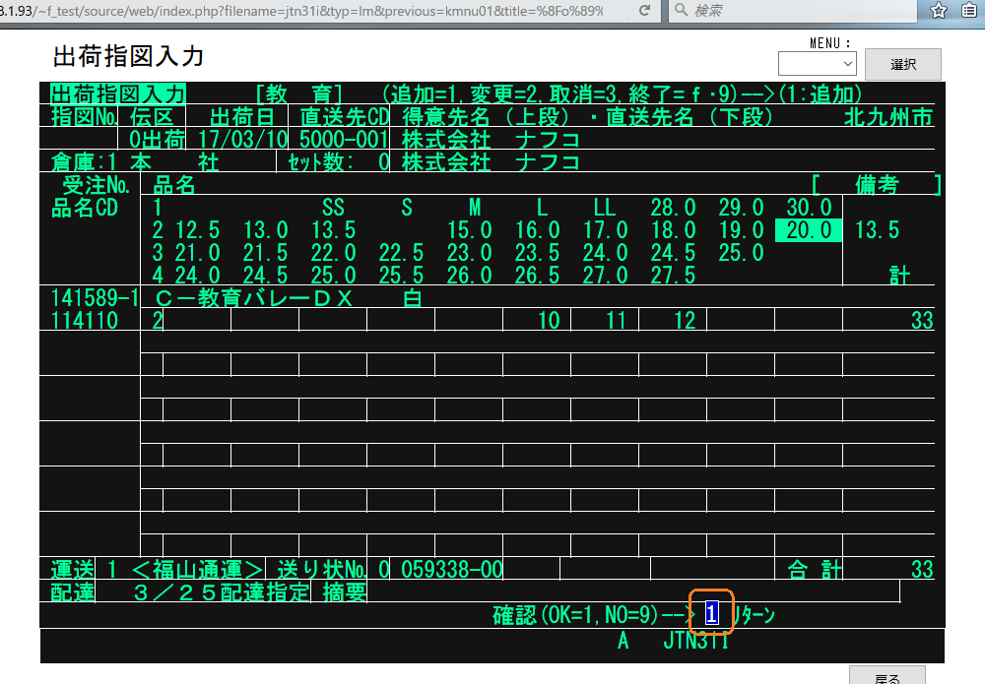Click the 直送先CD value 5000-001
The width and height of the screenshot is (985, 684).
344,139
